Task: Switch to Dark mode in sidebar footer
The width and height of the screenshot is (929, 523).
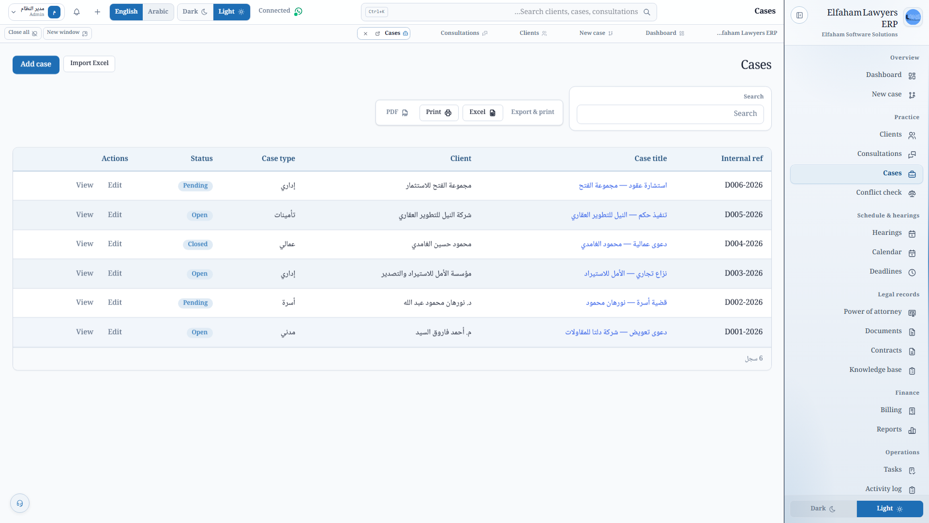Action: tap(823, 509)
